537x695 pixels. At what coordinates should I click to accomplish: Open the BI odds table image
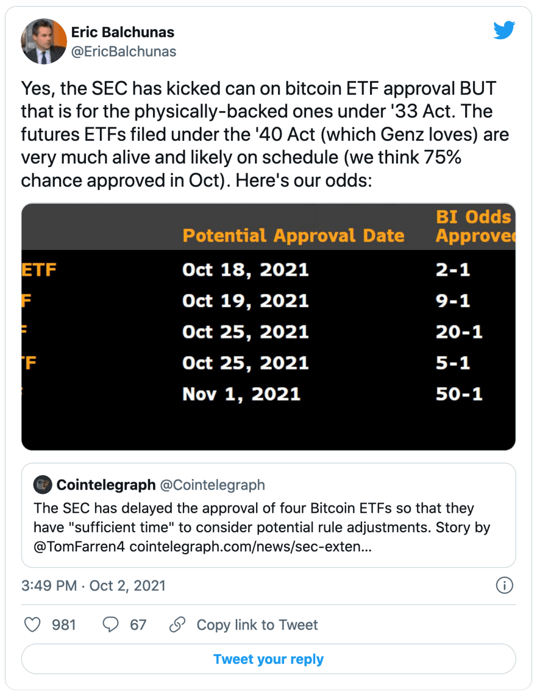coord(268,327)
